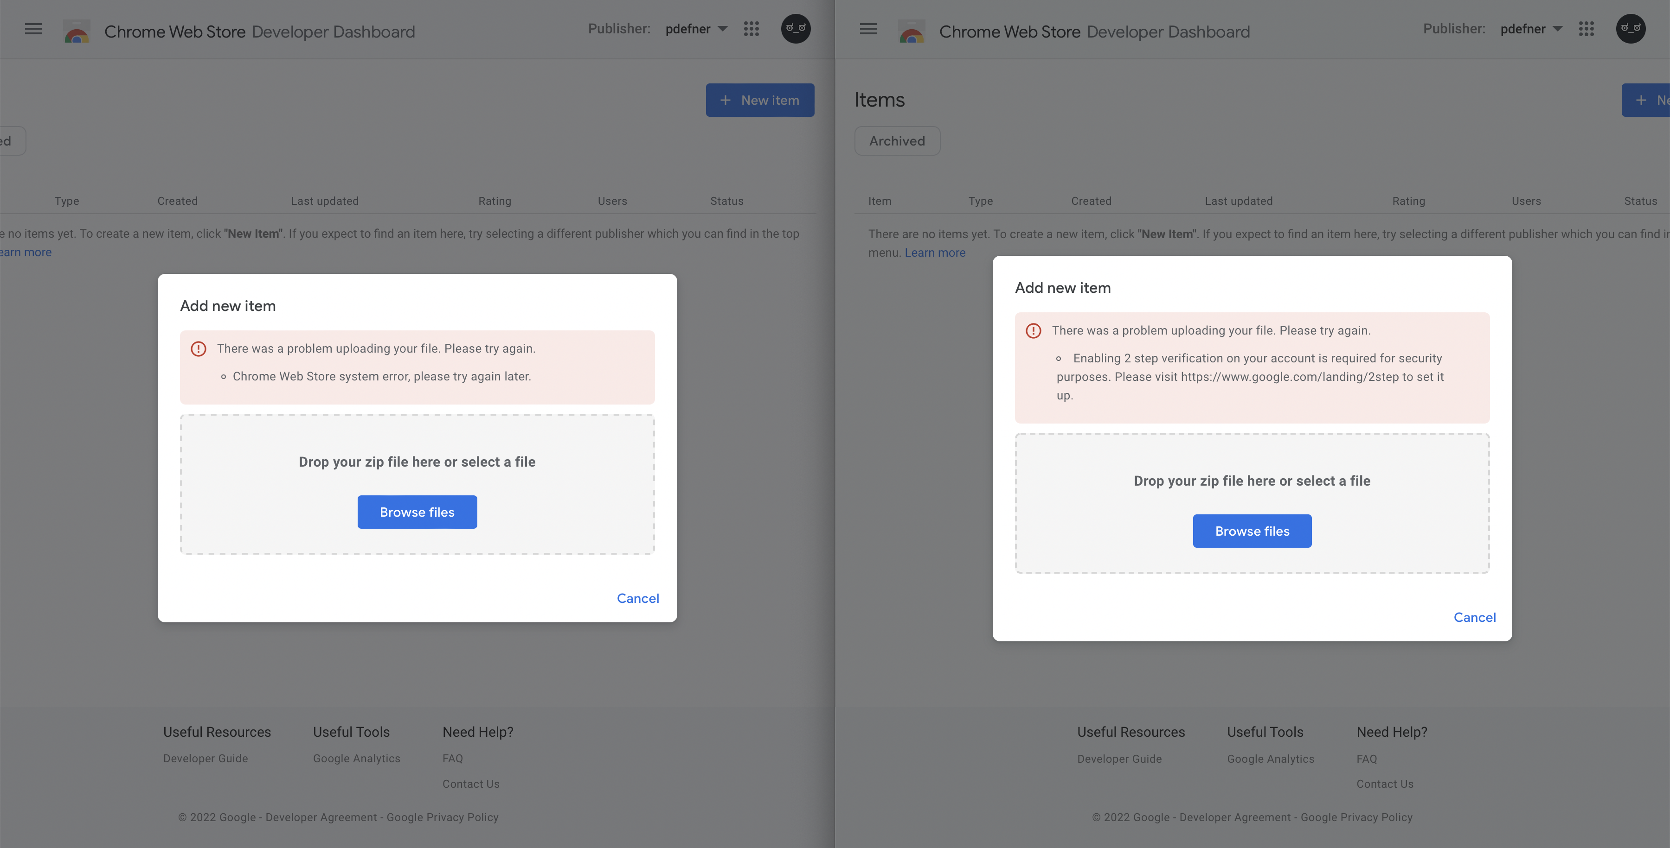Select the Archived filter chip

coord(897,141)
